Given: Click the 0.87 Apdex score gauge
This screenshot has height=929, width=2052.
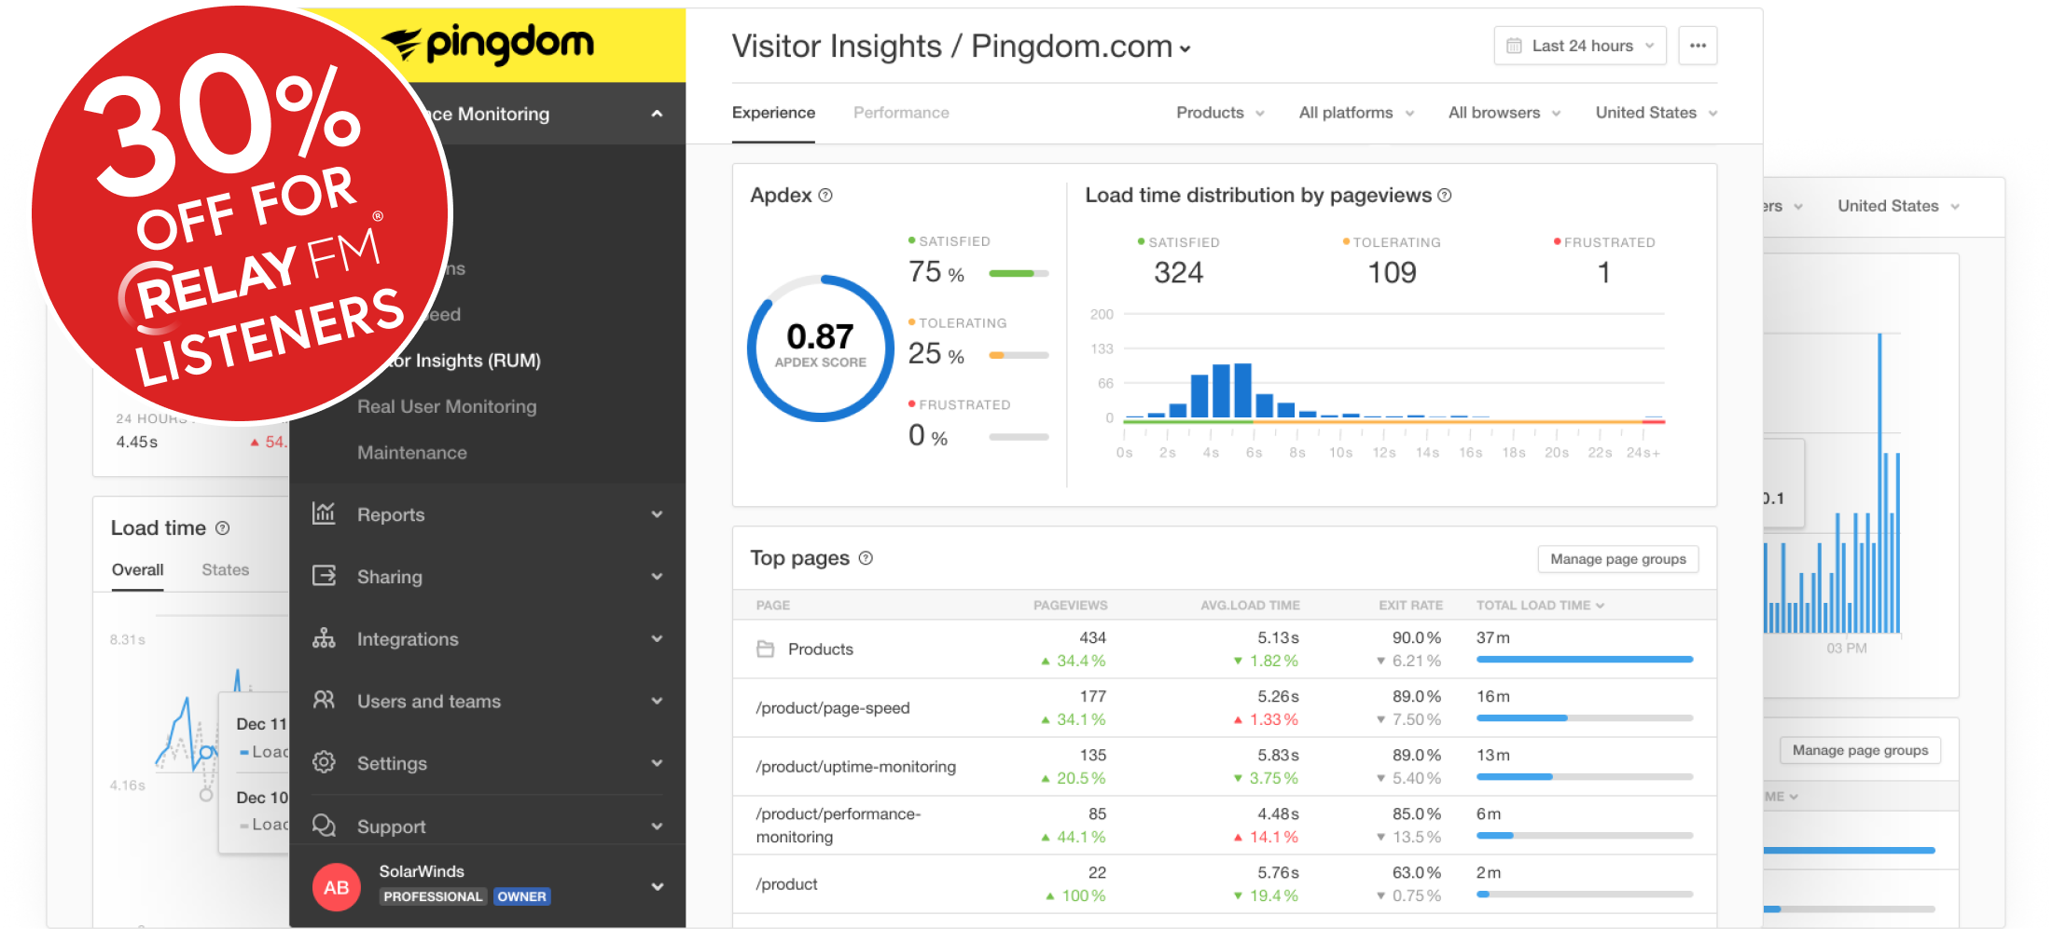Looking at the screenshot, I should pos(820,348).
